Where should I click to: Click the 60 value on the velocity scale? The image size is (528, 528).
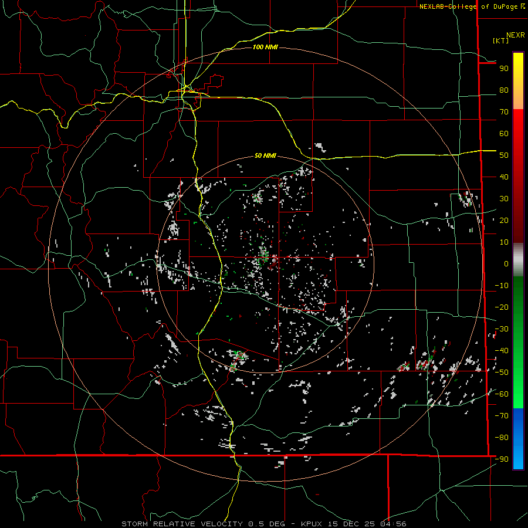click(x=504, y=134)
